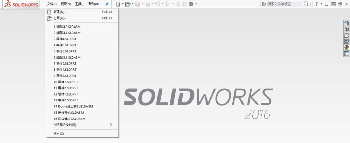Click the tile windows icon in title bar
Viewport: 350px width, 143px height.
[x=334, y=4]
